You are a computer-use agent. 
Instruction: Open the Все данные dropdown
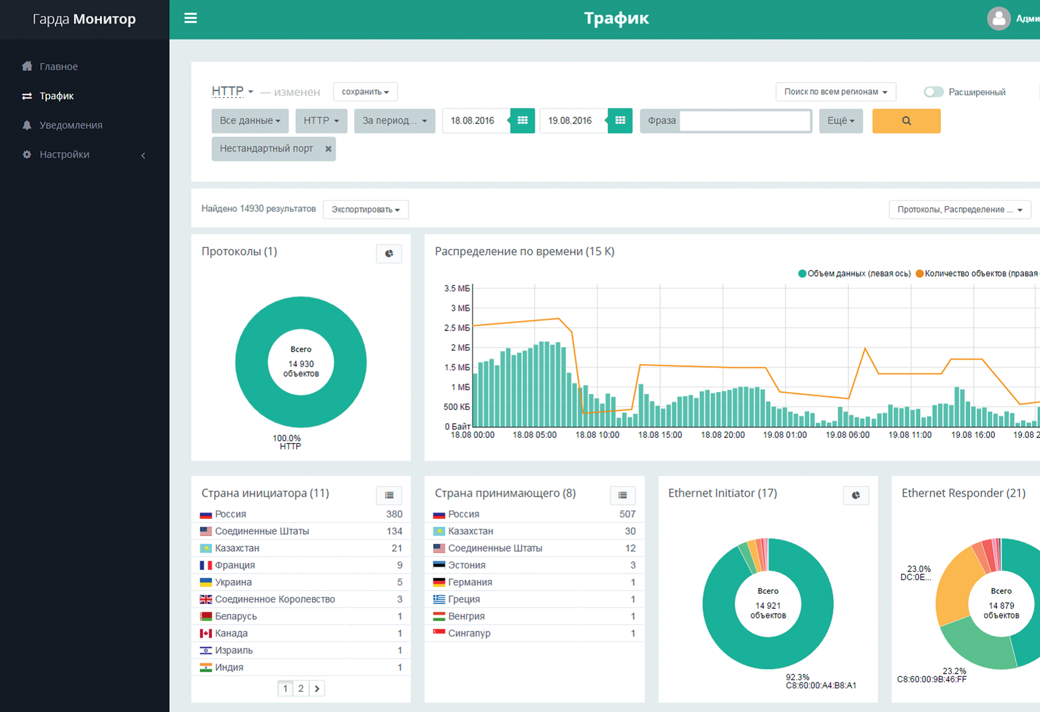(249, 121)
